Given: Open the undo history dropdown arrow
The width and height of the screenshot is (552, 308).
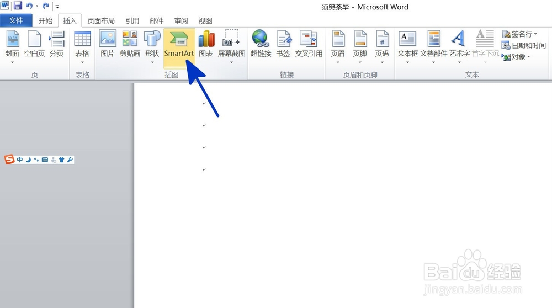Looking at the screenshot, I should (37, 6).
